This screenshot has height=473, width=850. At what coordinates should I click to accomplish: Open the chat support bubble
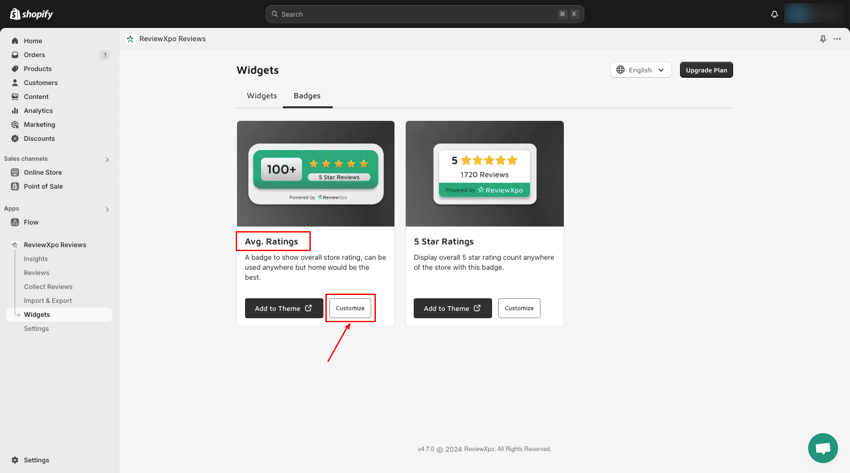click(823, 448)
